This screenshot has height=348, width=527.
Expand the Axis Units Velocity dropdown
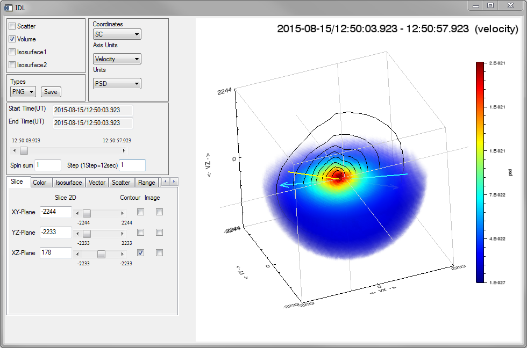click(117, 59)
